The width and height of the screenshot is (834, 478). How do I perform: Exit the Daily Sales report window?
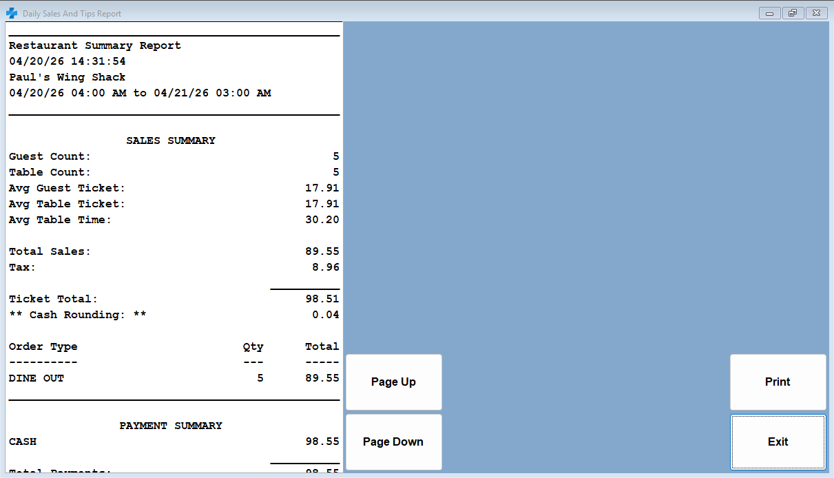click(778, 442)
